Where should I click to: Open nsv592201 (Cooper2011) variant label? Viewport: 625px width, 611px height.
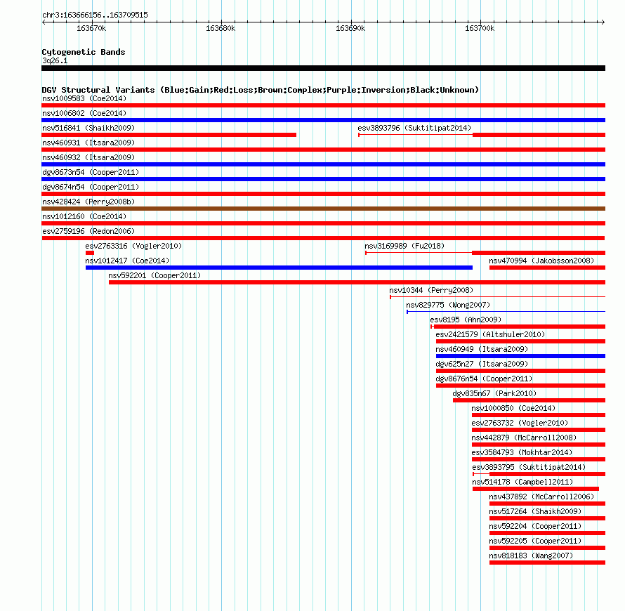pos(154,275)
